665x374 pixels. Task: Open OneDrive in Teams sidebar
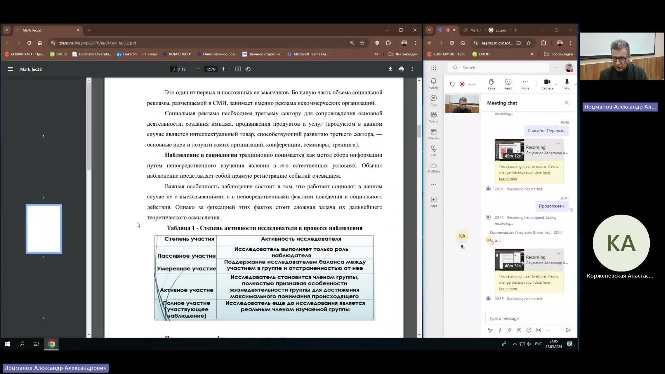tap(434, 168)
